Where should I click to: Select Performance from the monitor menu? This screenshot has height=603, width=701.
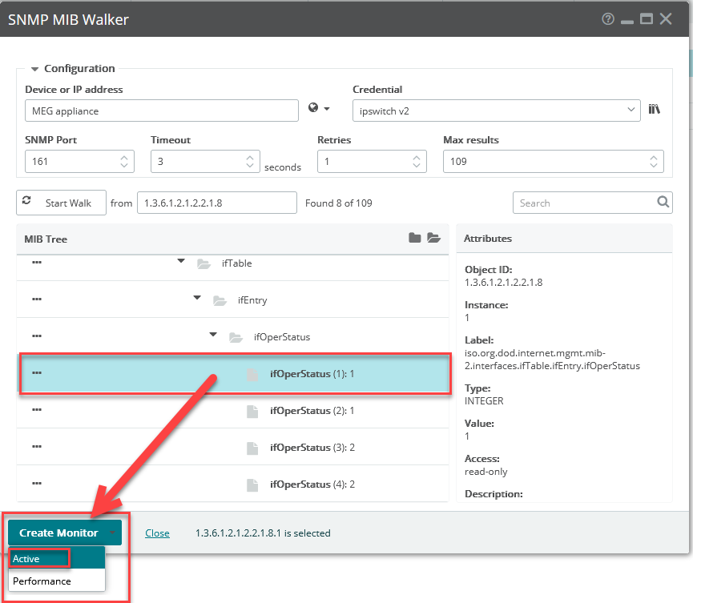tap(41, 580)
